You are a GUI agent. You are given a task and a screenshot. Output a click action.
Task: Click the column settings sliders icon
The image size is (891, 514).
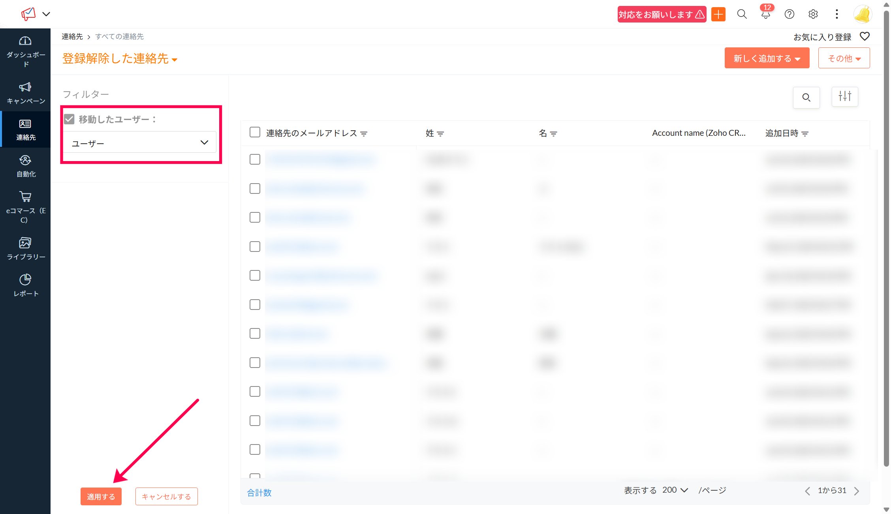[x=844, y=97]
